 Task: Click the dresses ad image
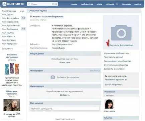pos(12,69)
